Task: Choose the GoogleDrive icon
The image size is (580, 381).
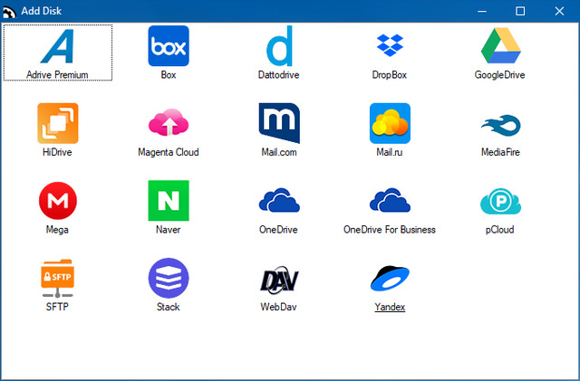Action: (499, 46)
